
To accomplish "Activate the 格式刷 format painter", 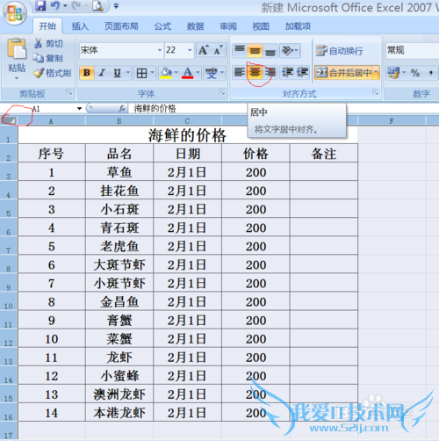I will pyautogui.click(x=53, y=73).
